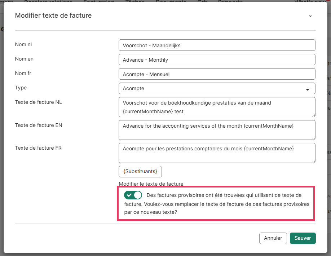Open the Tâches menu in the top bar

135,1
